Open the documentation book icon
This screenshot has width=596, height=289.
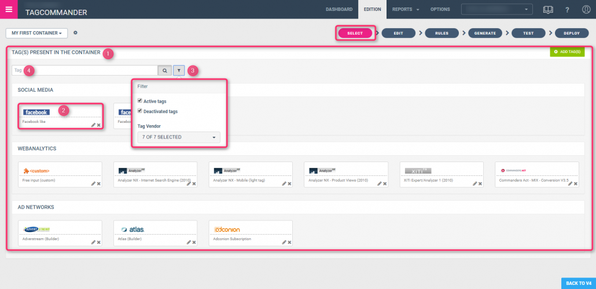click(547, 10)
